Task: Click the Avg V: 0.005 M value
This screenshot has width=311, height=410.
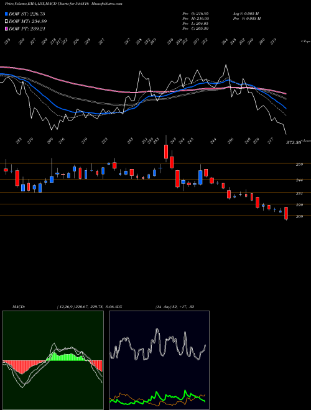Action: coord(246,14)
